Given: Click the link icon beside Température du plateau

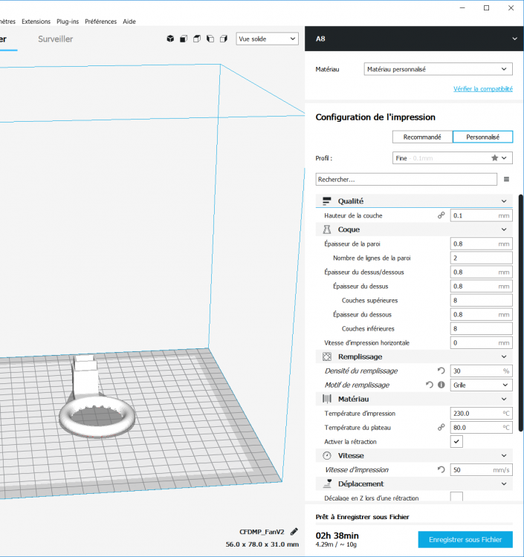Looking at the screenshot, I should [441, 427].
